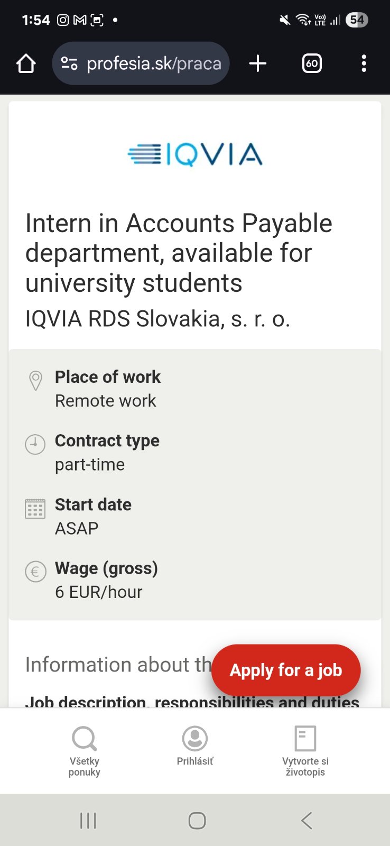390x846 pixels.
Task: Open the Prihlásiť login tab
Action: point(195,746)
